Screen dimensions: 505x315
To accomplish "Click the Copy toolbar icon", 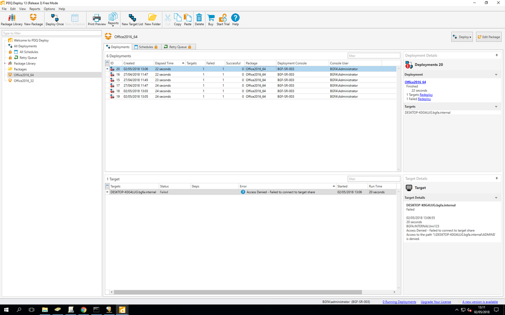I will [177, 20].
